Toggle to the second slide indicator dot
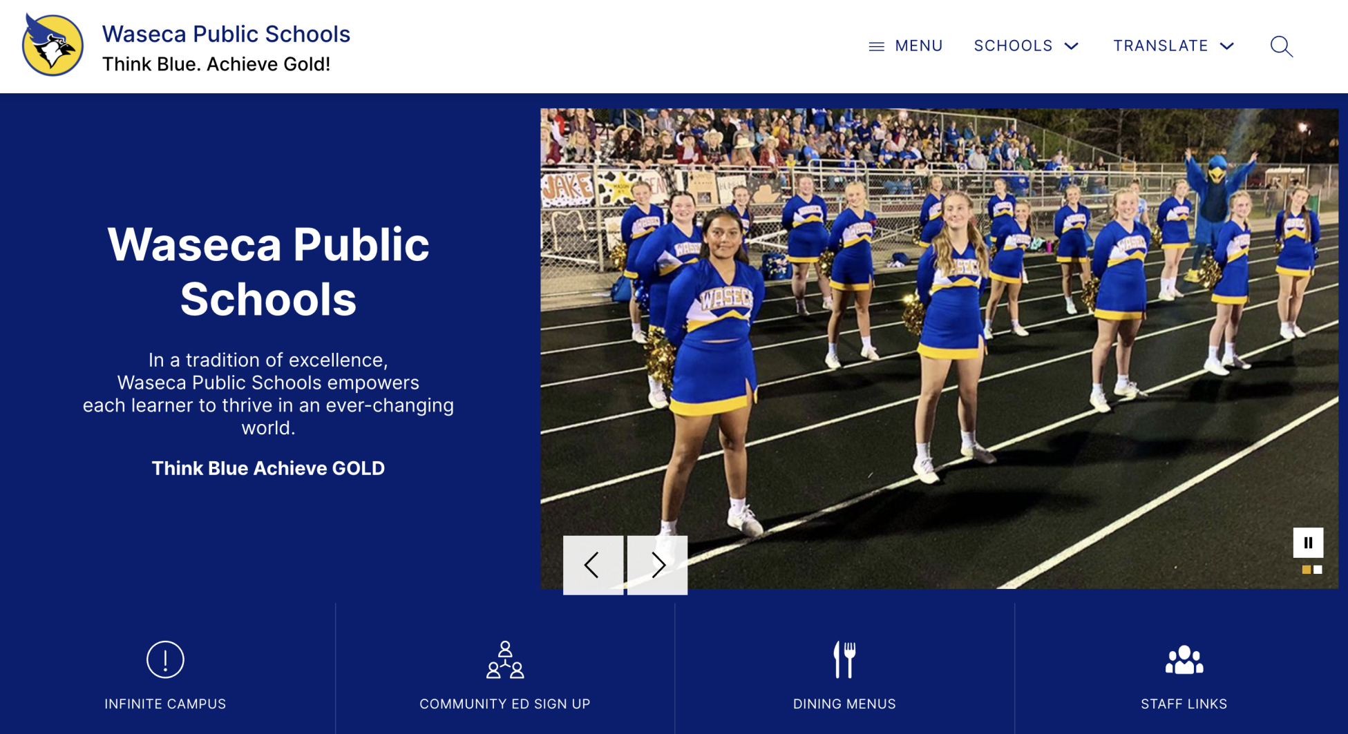Viewport: 1348px width, 734px height. click(x=1318, y=570)
